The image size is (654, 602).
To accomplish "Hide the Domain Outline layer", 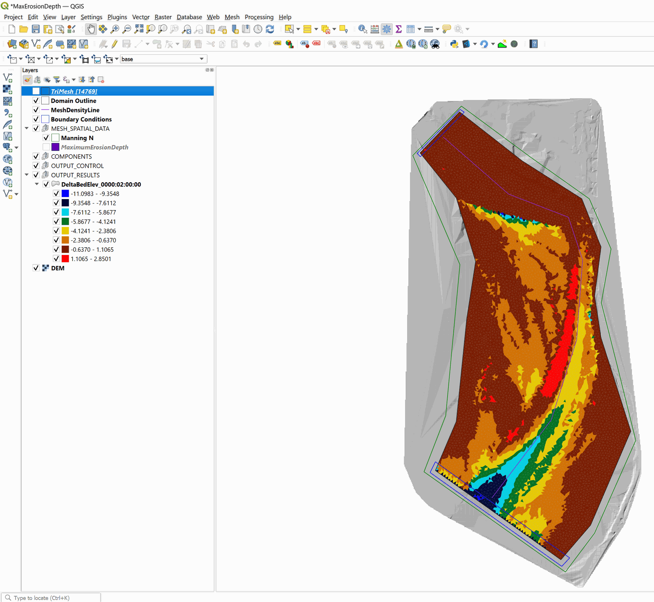I will coord(36,101).
